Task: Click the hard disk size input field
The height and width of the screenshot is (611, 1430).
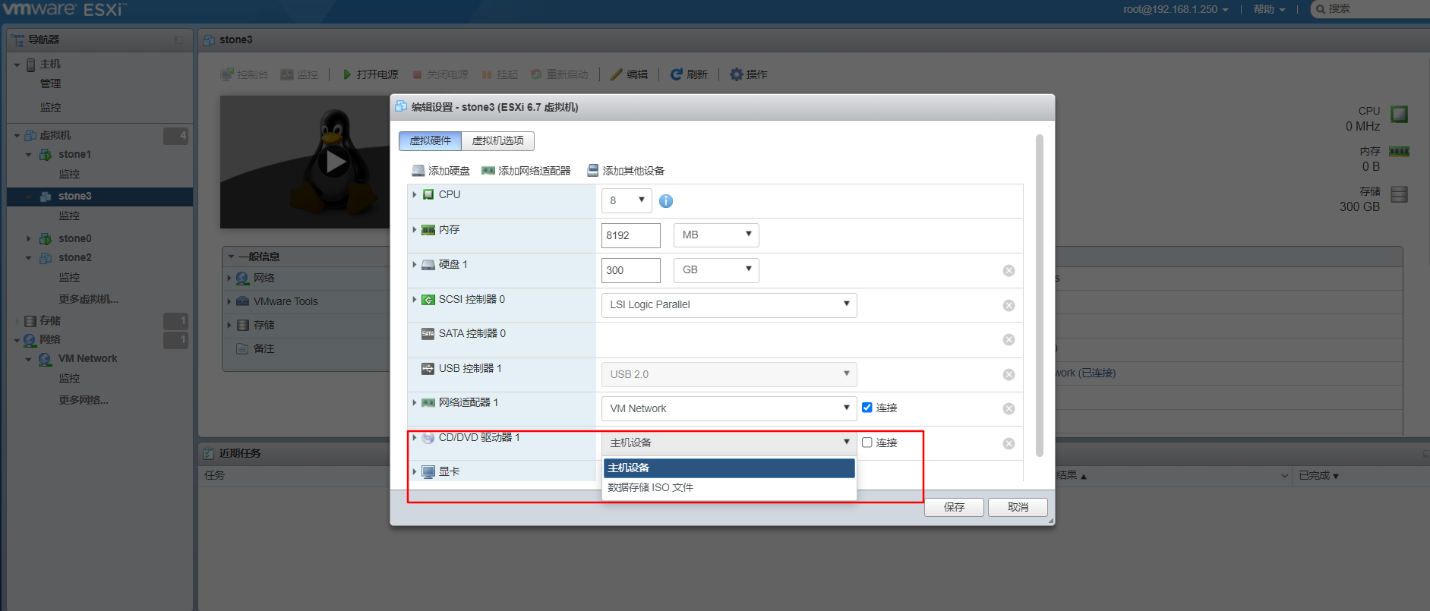Action: tap(631, 270)
